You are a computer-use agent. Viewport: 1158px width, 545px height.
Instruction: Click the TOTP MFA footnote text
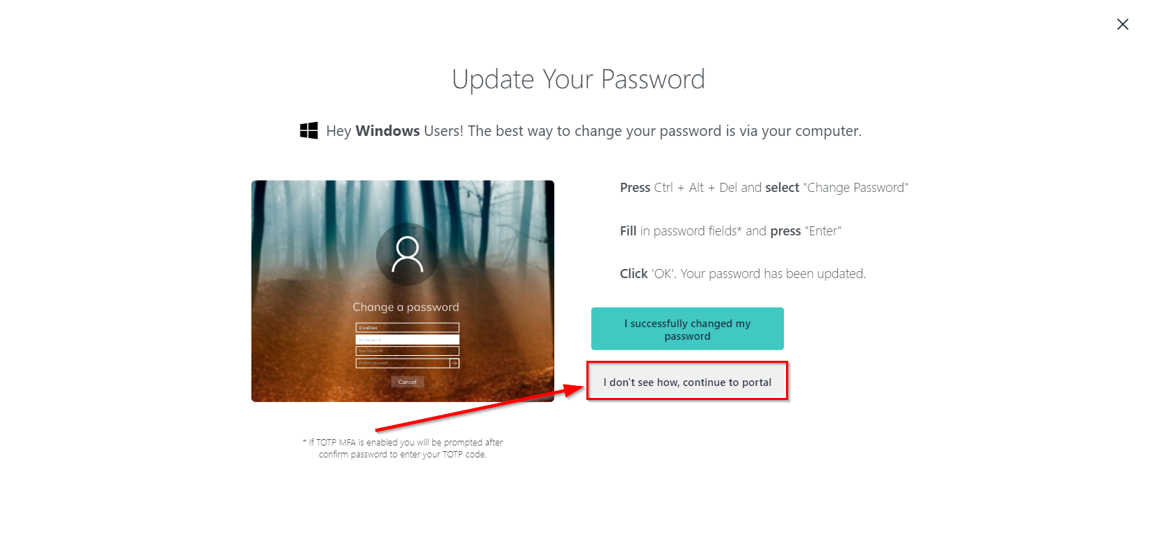(x=403, y=448)
